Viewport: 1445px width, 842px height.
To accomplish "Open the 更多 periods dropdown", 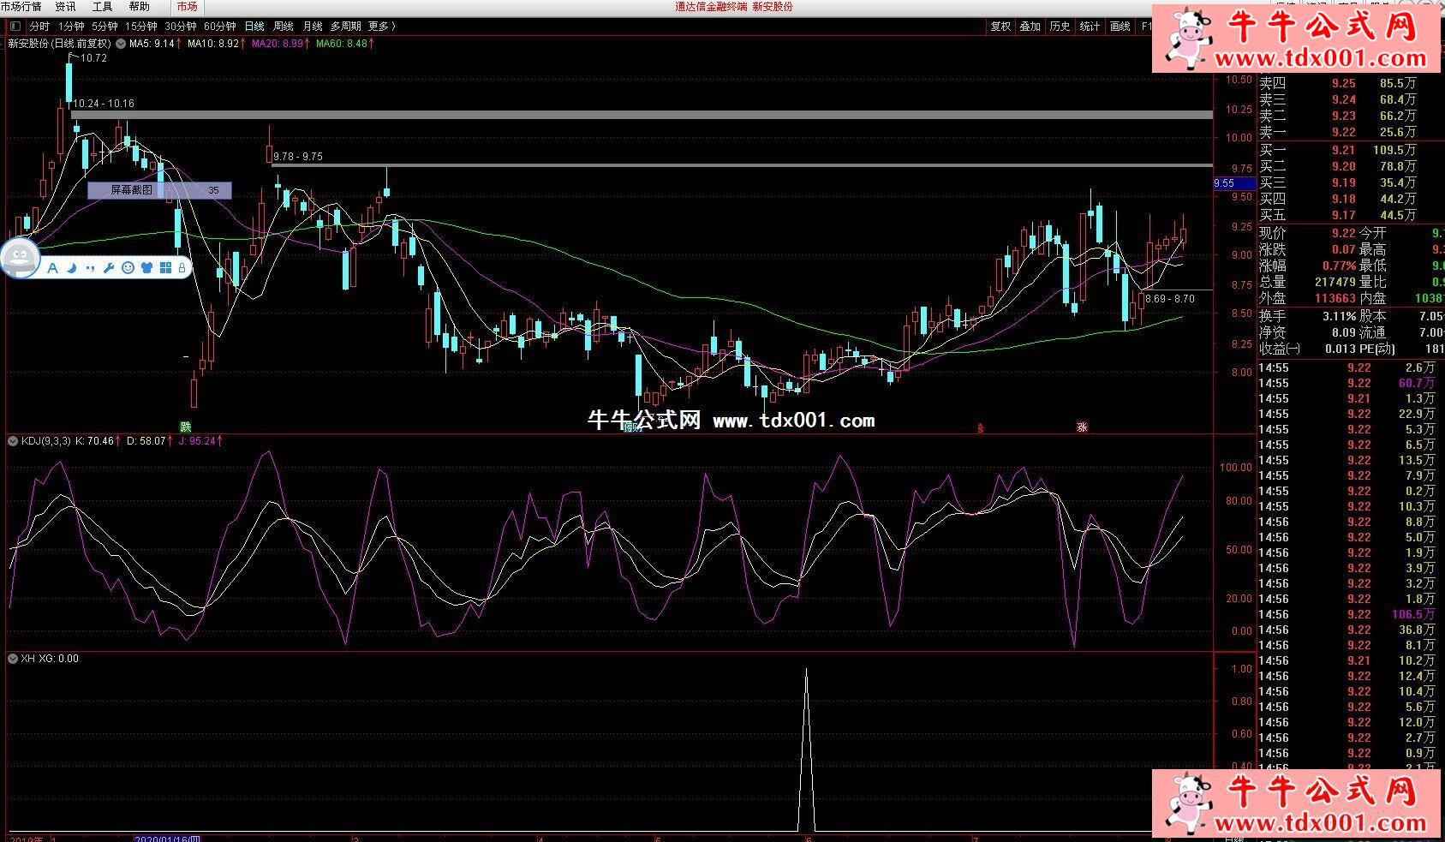I will tap(381, 27).
